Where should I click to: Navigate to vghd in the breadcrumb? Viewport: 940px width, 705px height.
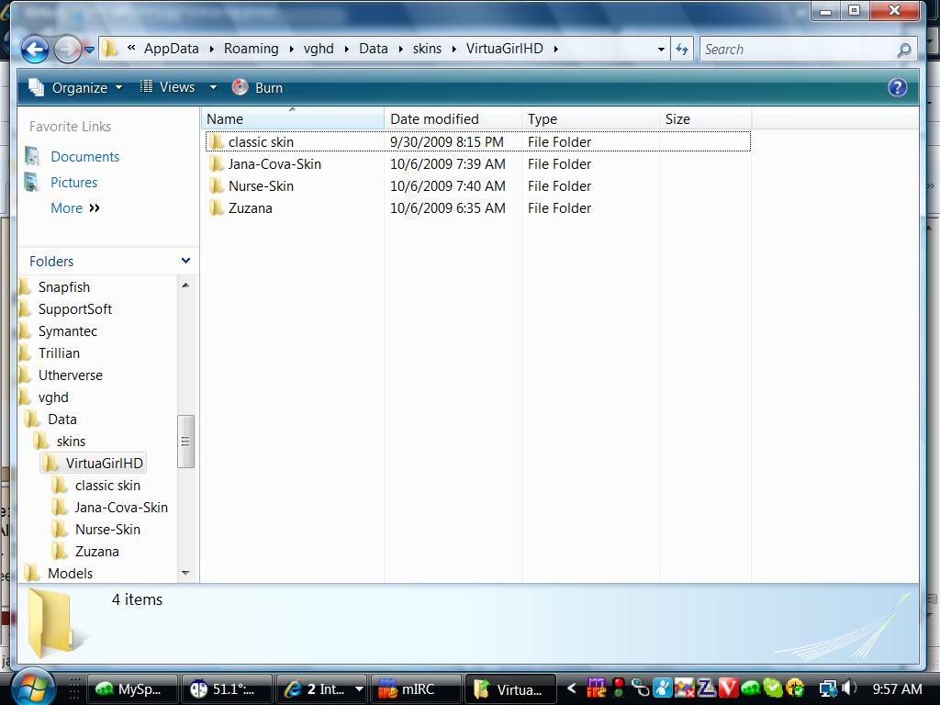[x=319, y=49]
